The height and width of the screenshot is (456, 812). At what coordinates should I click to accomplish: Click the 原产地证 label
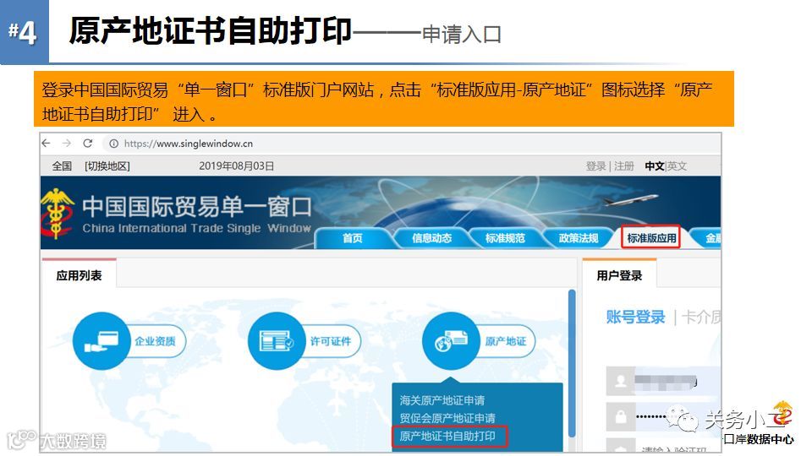pos(506,341)
